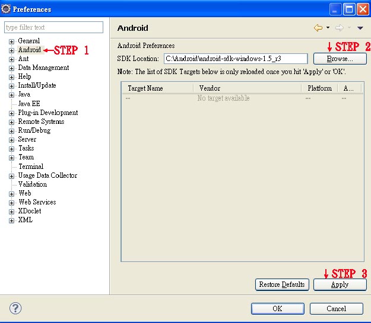Open Install/Update preferences
The height and width of the screenshot is (323, 371).
(37, 85)
